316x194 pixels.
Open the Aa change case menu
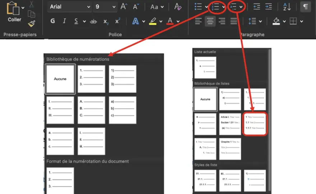pos(157,7)
